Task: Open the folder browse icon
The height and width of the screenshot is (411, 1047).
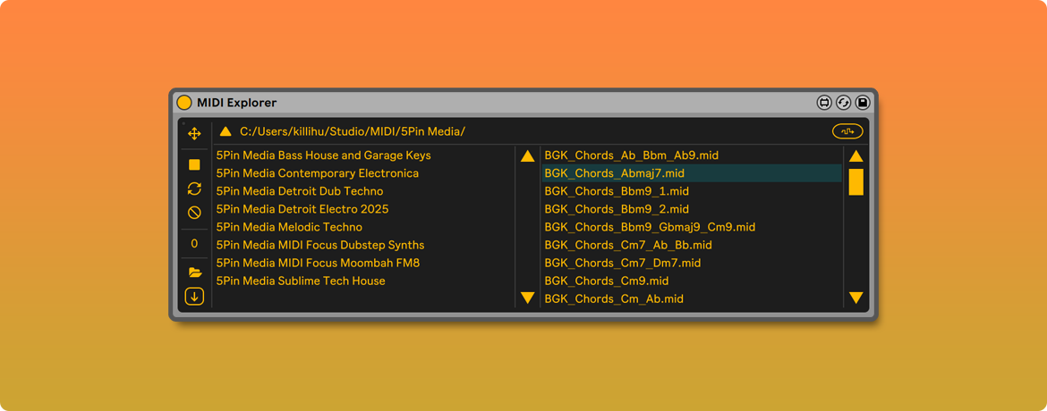Action: pyautogui.click(x=194, y=273)
